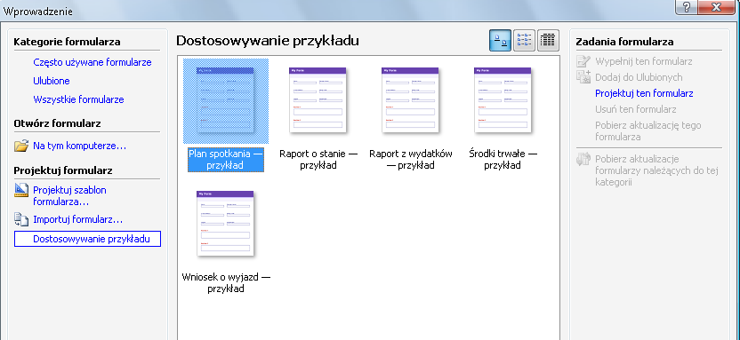Click the Wypełnij ten formularz pencil icon
Screen dimensions: 740x340
click(583, 61)
